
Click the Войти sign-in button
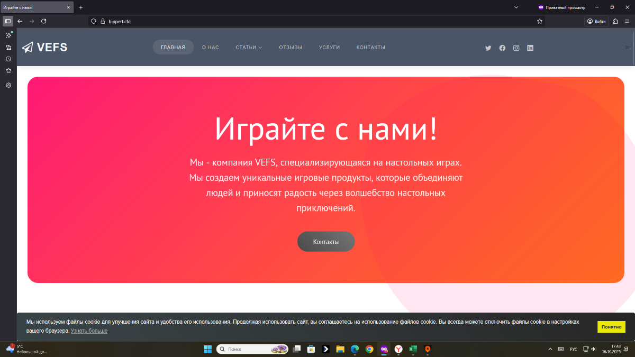pos(596,21)
